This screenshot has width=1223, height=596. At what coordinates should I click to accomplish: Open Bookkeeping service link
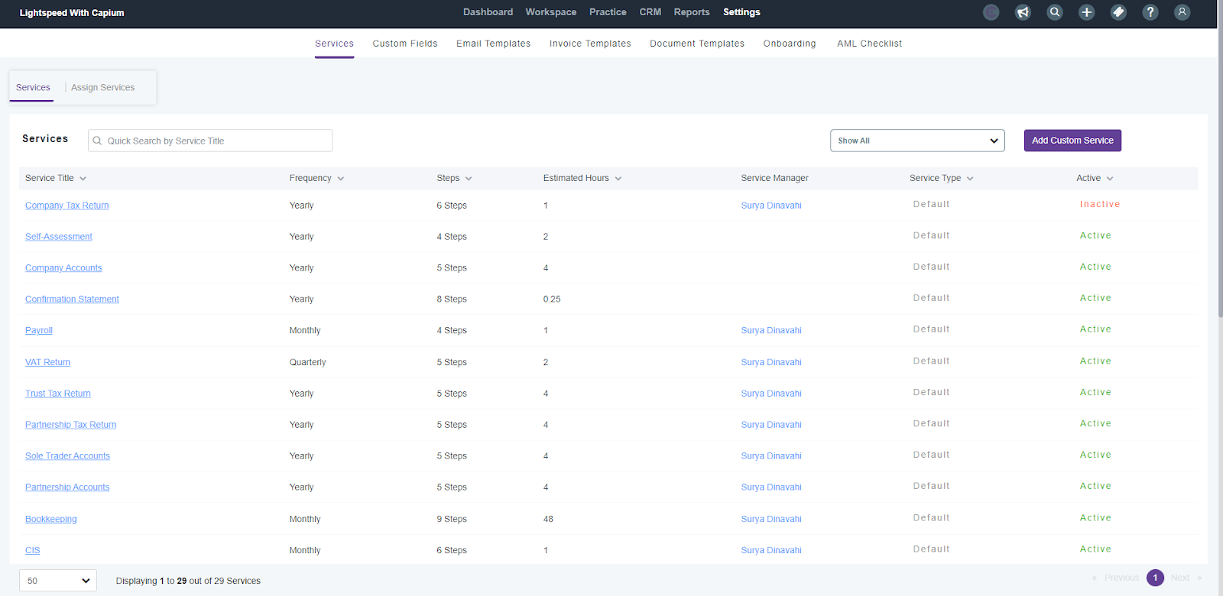pos(51,519)
